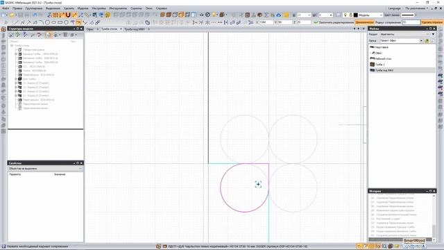This screenshot has width=444, height=250.
Task: Click the History panel vertical scrollbar
Action: tap(434, 217)
